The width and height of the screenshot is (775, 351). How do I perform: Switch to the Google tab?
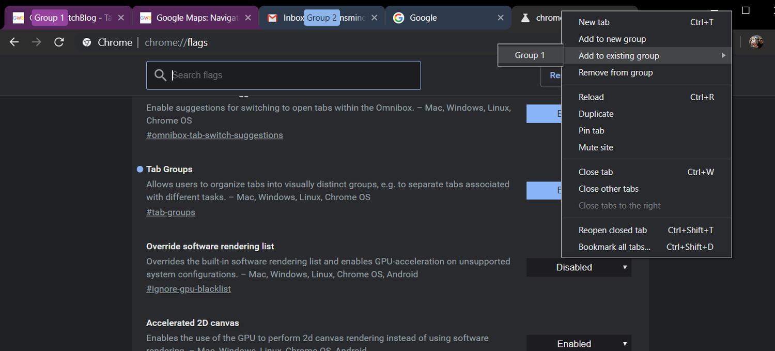439,18
